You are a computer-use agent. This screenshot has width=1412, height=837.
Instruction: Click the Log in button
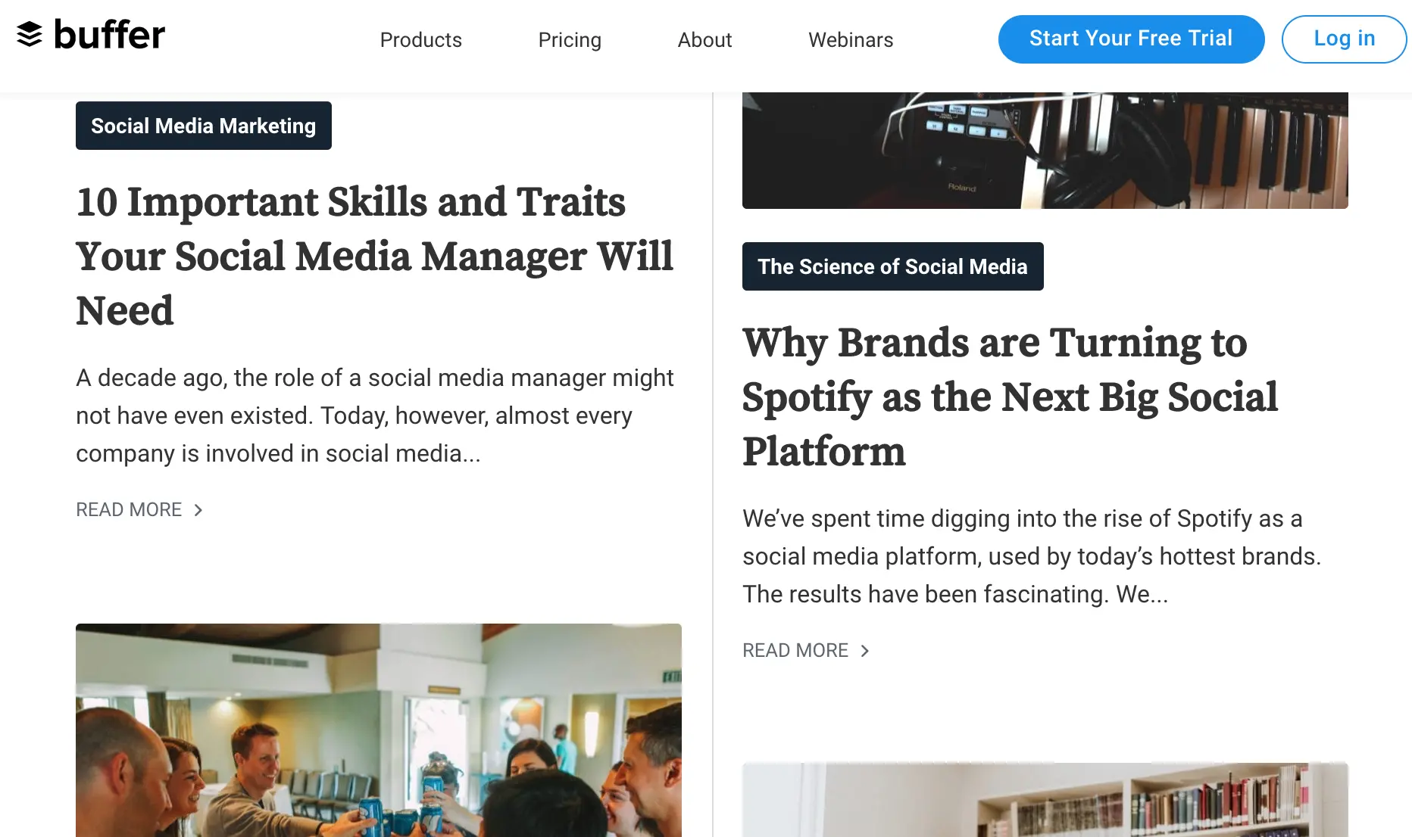click(x=1344, y=39)
